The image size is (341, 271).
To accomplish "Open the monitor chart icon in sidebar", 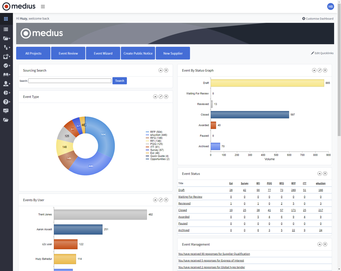I will 6,111.
